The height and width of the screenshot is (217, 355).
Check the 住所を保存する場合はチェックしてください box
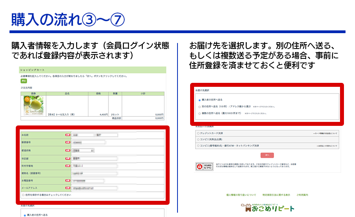tap(23, 195)
